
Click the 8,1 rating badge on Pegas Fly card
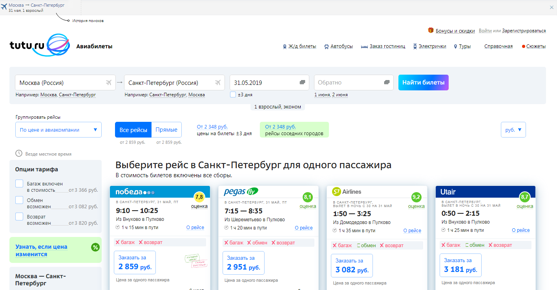pos(308,197)
